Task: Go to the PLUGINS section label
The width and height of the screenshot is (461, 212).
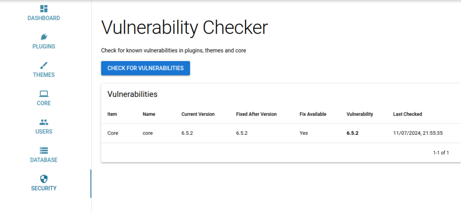Action: click(44, 47)
